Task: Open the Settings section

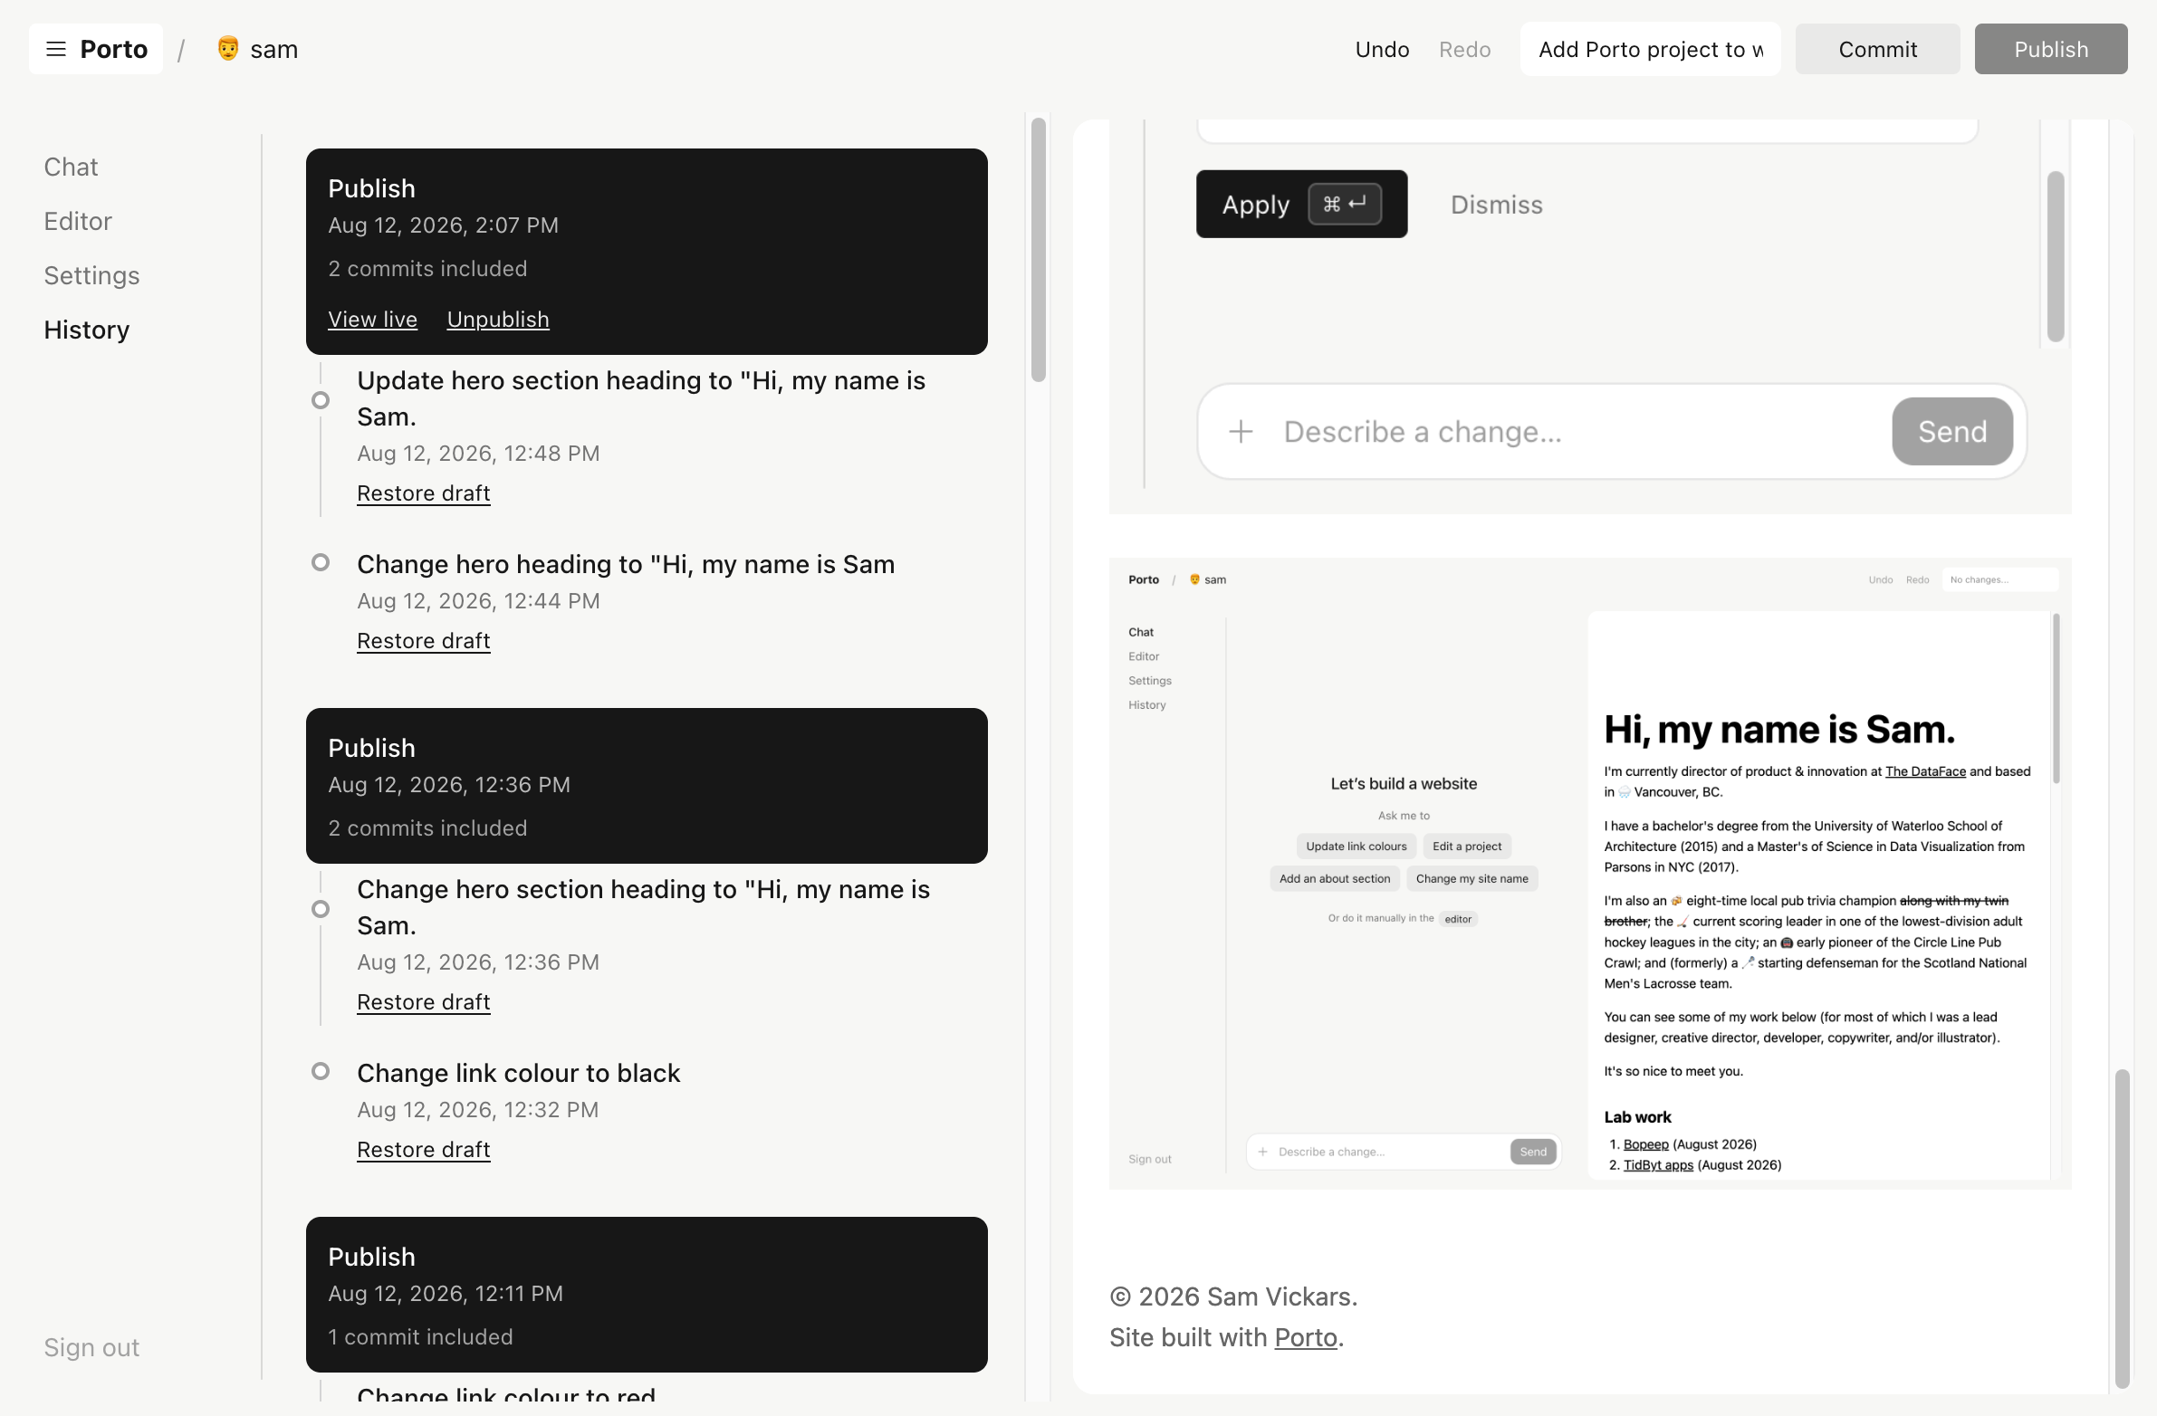Action: (91, 275)
